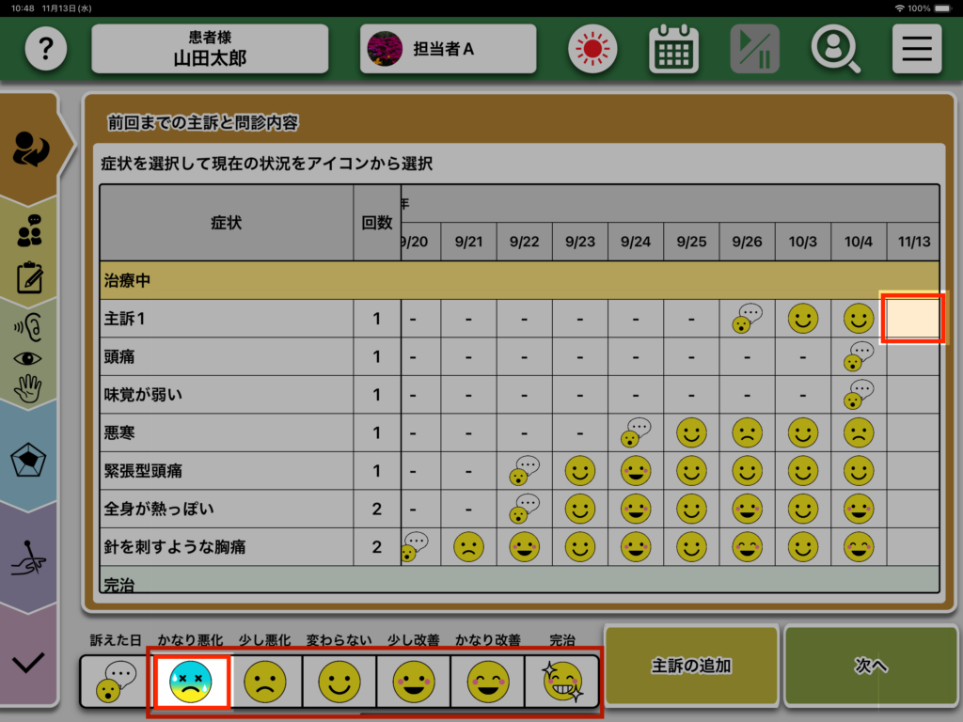963x722 pixels.
Task: Select the '変わらない' neutral smiley face
Action: (x=339, y=683)
